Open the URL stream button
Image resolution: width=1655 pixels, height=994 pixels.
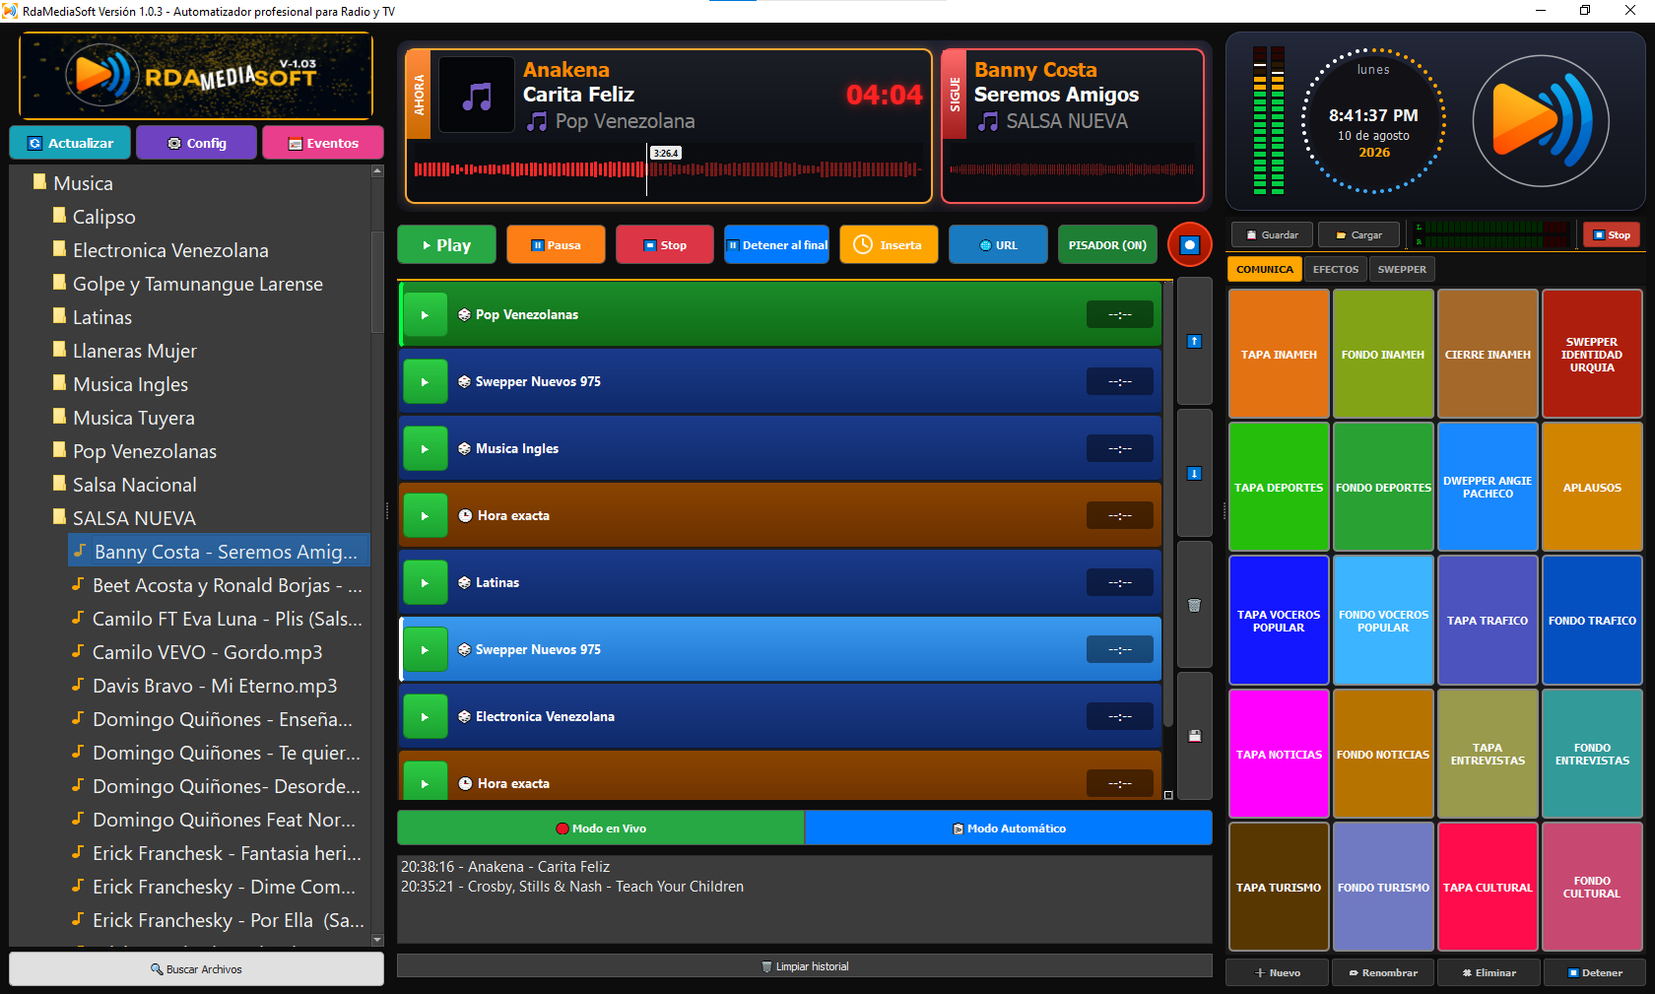tap(998, 245)
